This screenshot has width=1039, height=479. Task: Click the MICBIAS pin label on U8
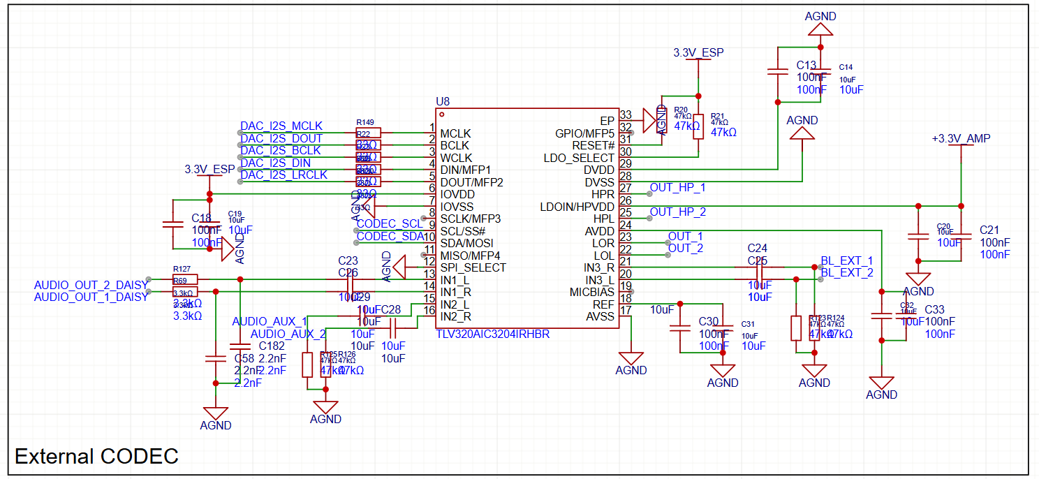pos(591,292)
